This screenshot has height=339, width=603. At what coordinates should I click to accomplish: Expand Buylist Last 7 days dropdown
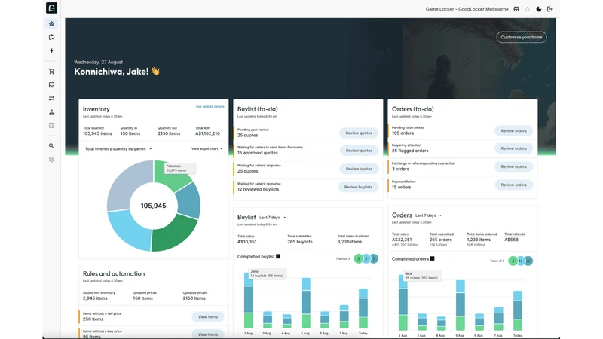pos(273,218)
